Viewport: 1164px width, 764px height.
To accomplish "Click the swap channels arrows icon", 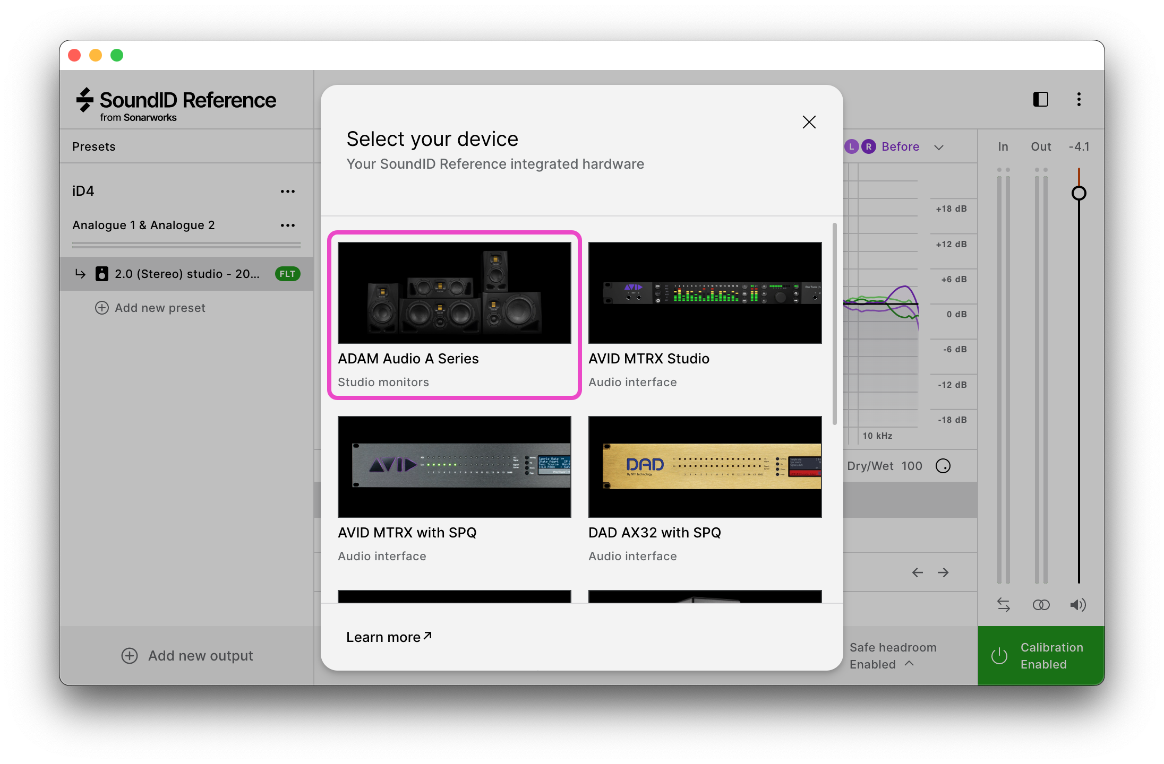I will [x=1003, y=605].
